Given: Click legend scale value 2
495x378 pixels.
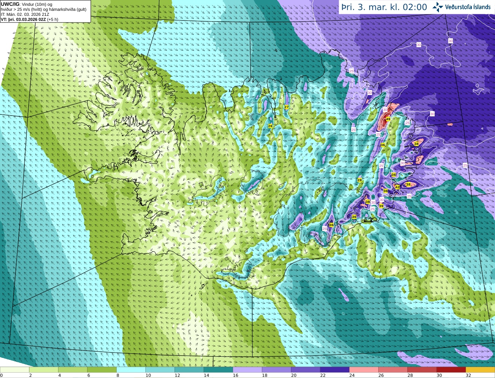Looking at the screenshot, I should pyautogui.click(x=30, y=375).
